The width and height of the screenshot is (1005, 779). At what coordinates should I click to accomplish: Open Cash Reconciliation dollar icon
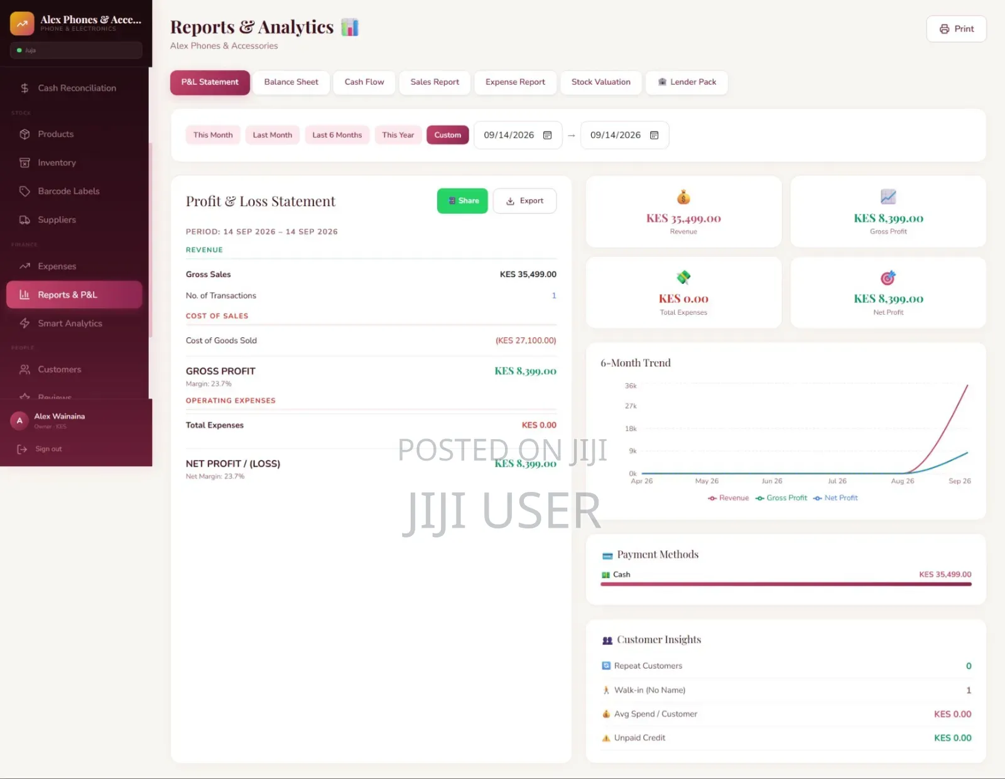point(24,88)
